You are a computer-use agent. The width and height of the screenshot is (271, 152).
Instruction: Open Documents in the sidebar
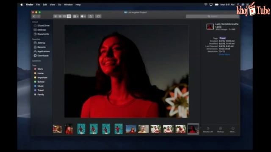[41, 34]
